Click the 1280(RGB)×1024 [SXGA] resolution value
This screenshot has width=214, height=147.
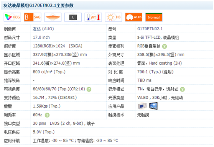coord(58,46)
